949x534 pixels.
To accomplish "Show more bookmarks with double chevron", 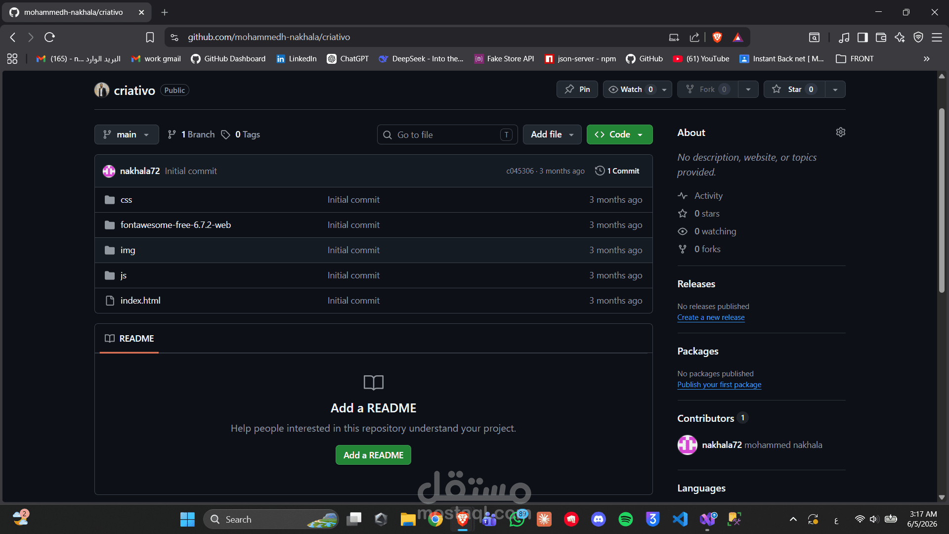I will (926, 59).
